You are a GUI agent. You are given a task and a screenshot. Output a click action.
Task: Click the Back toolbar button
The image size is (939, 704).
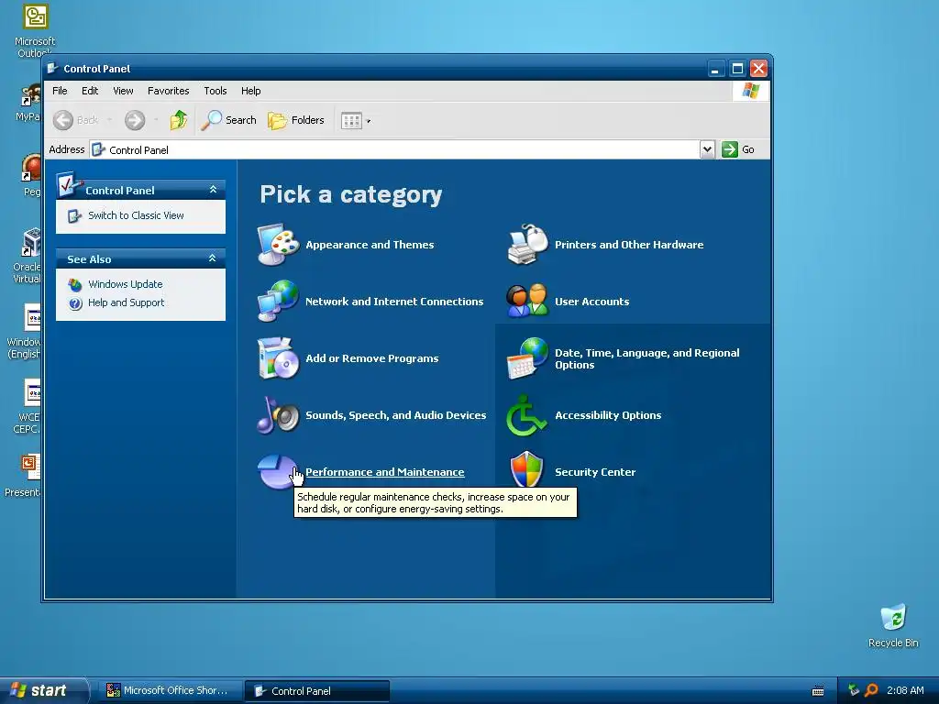point(75,120)
